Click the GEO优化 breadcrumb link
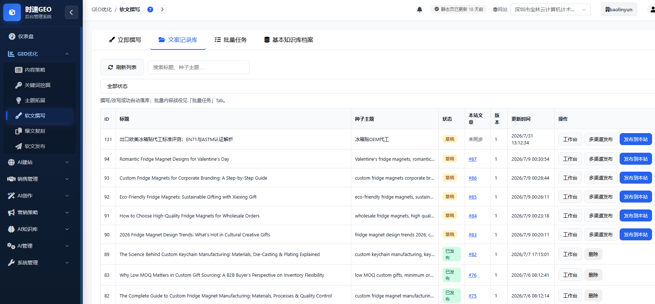This screenshot has height=304, width=655. click(x=102, y=9)
